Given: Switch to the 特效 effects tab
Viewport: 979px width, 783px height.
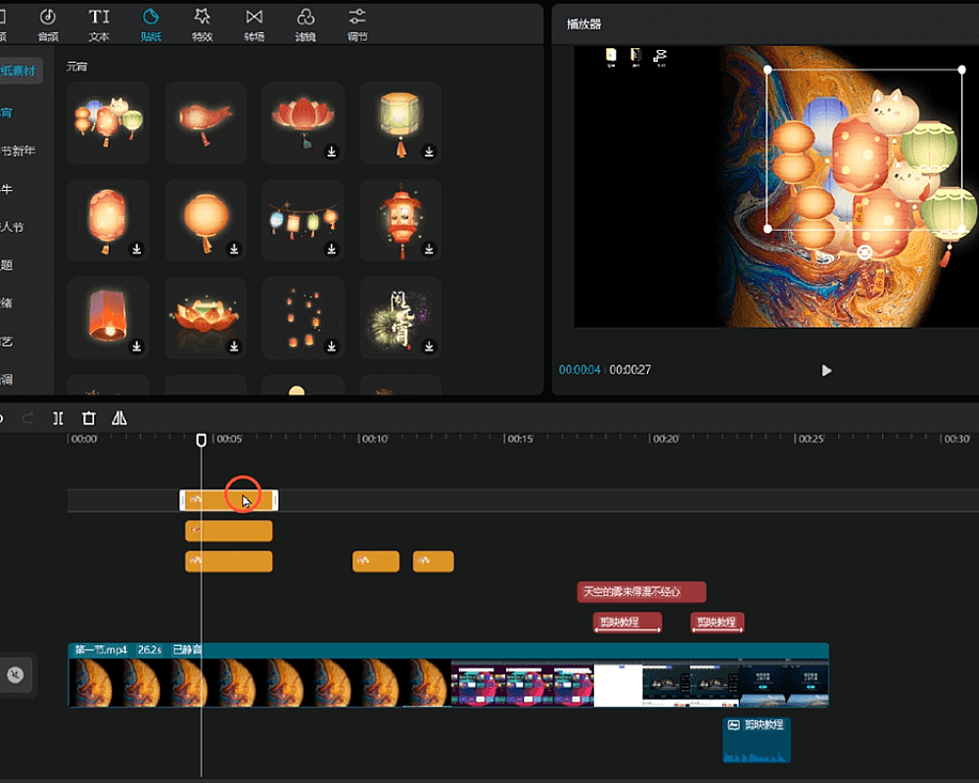Looking at the screenshot, I should point(202,23).
